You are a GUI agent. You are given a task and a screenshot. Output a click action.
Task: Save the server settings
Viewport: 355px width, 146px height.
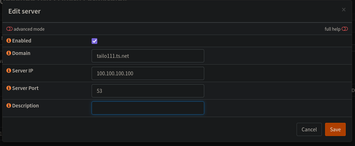click(x=335, y=130)
